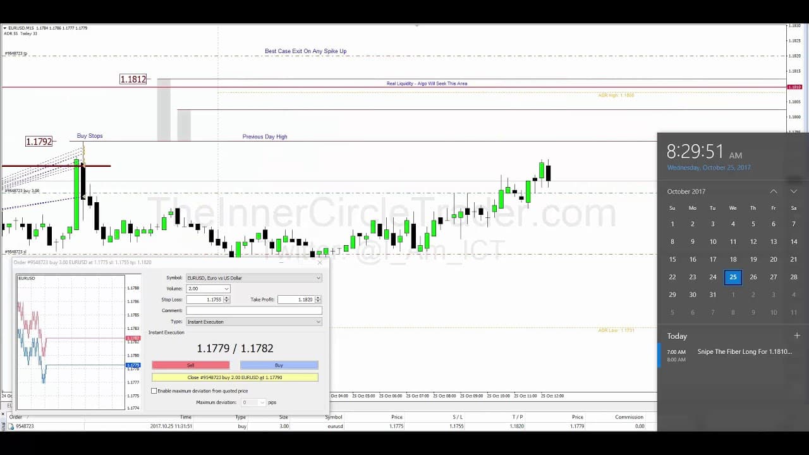This screenshot has height=455, width=809.
Task: Add a new event with plus icon
Action: [797, 336]
